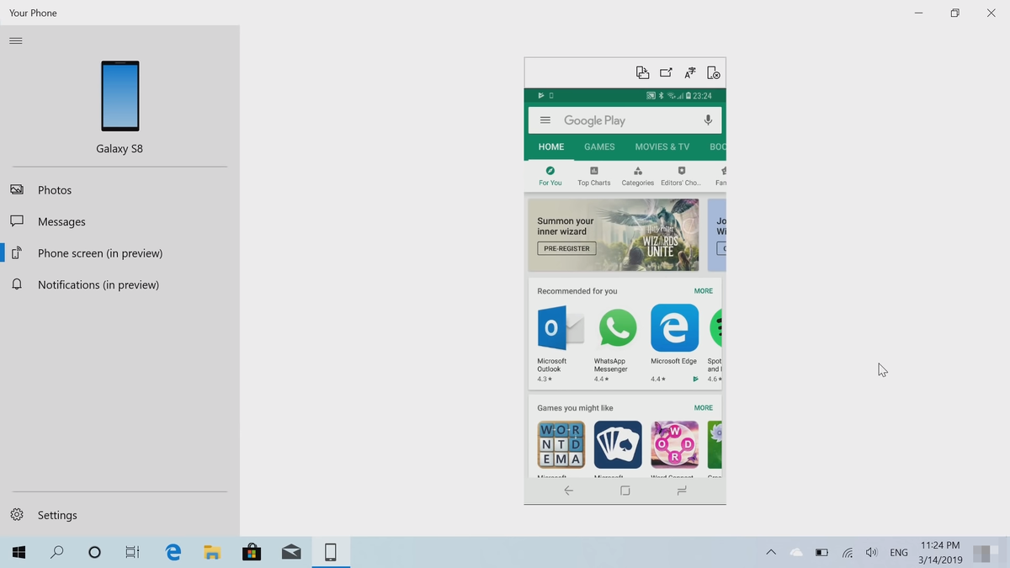Click the Your Phone taskbar icon
1010x568 pixels.
[x=331, y=552]
